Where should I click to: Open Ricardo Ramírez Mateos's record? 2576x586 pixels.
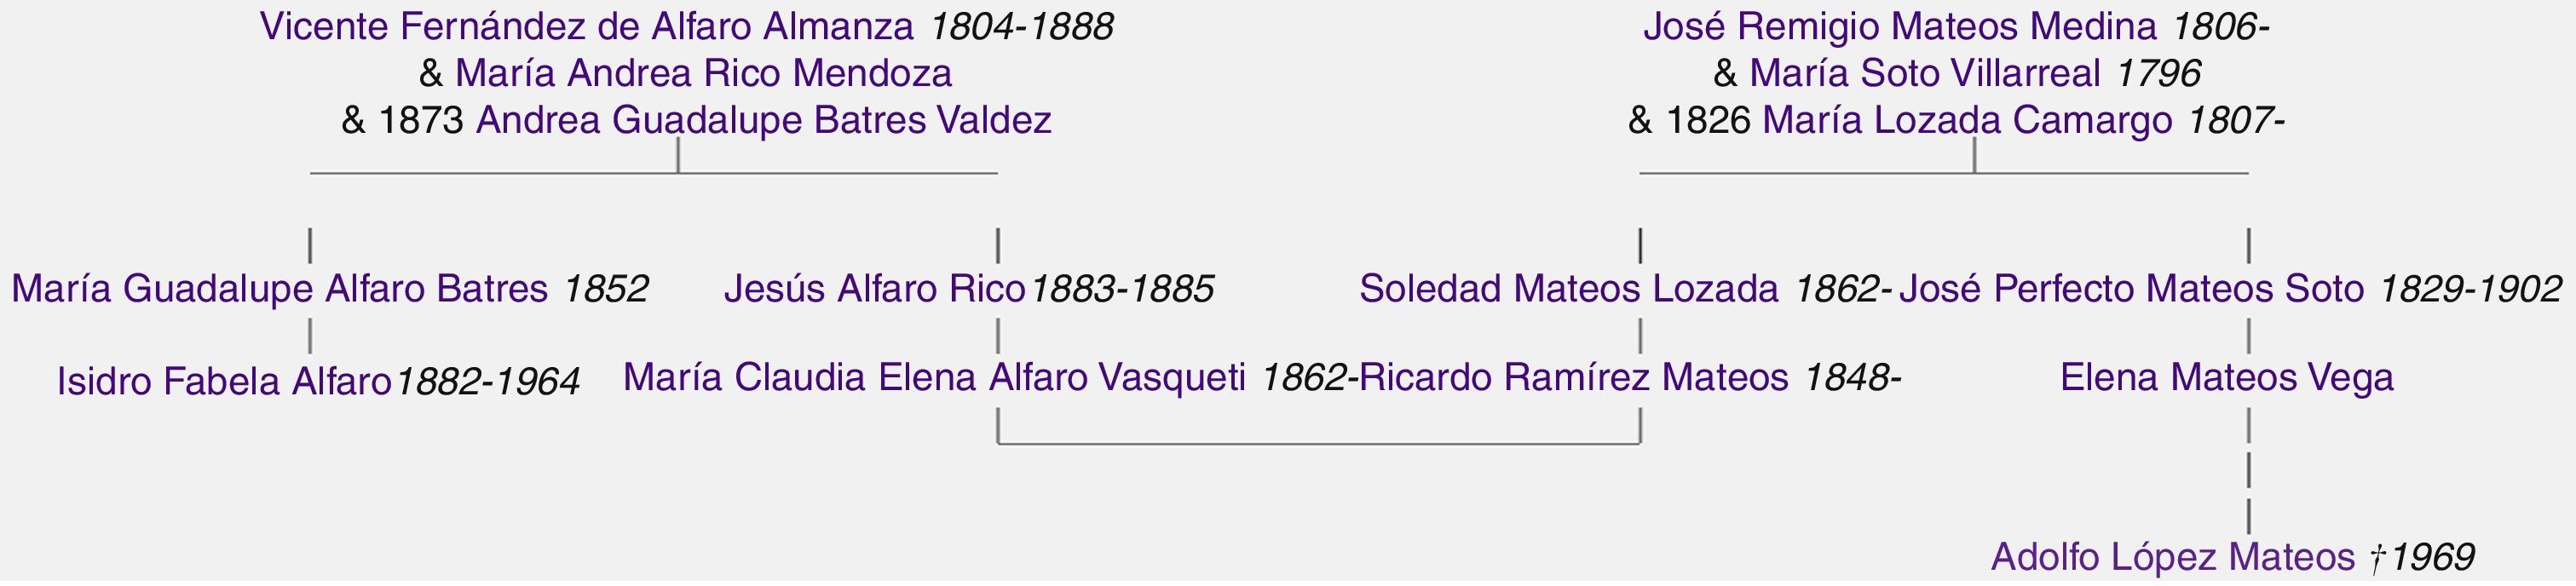click(1574, 378)
